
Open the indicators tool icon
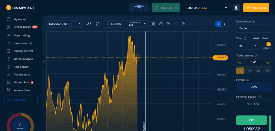pyautogui.click(x=89, y=24)
